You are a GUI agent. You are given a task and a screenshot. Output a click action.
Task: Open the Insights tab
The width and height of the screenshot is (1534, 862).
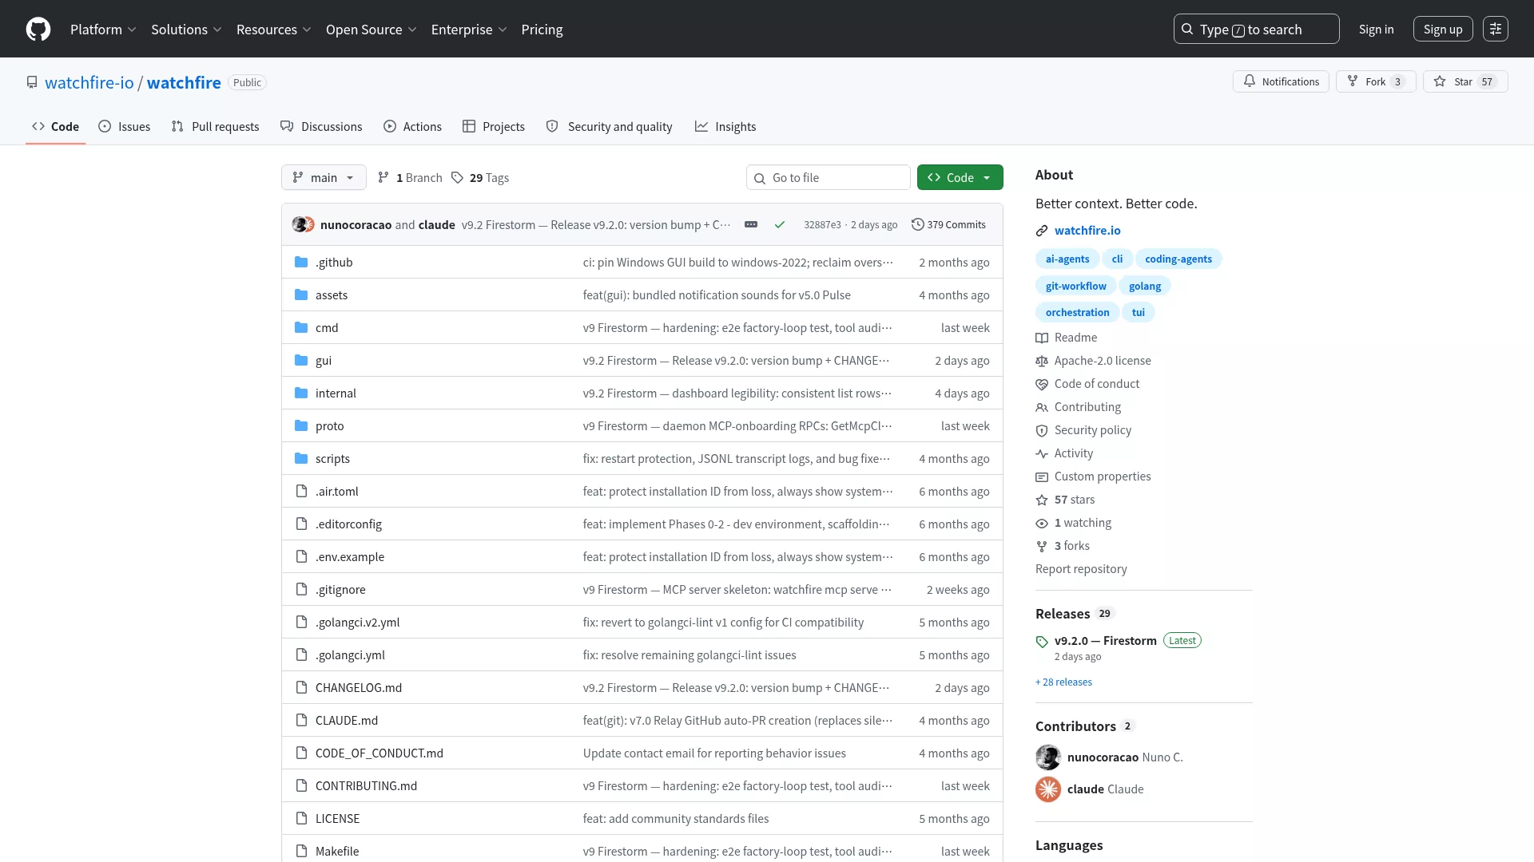pos(725,127)
